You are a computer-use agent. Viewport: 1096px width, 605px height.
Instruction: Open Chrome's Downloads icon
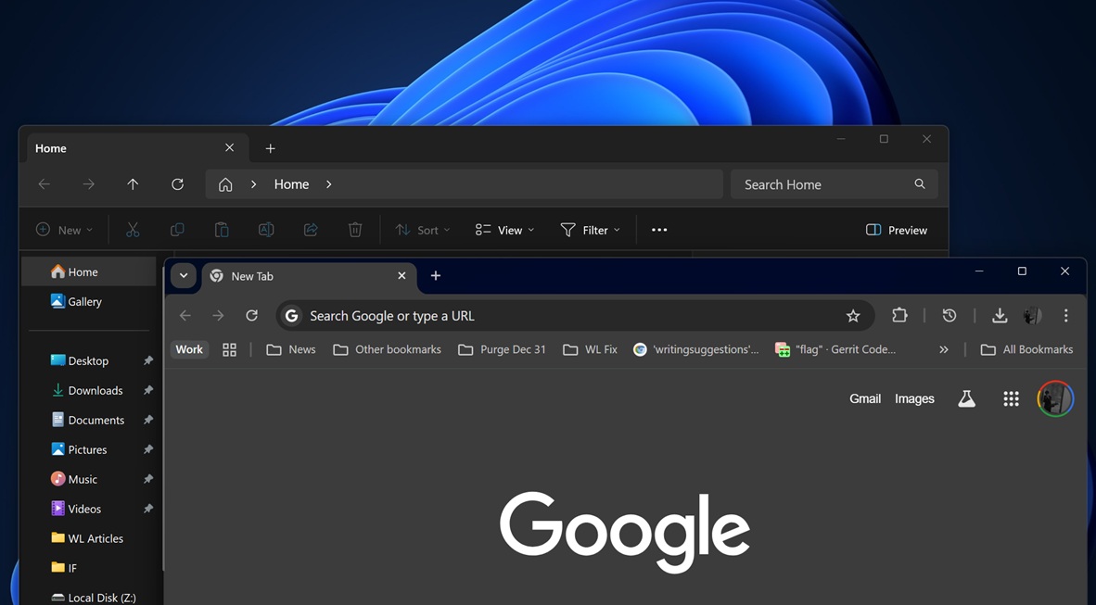pos(999,316)
